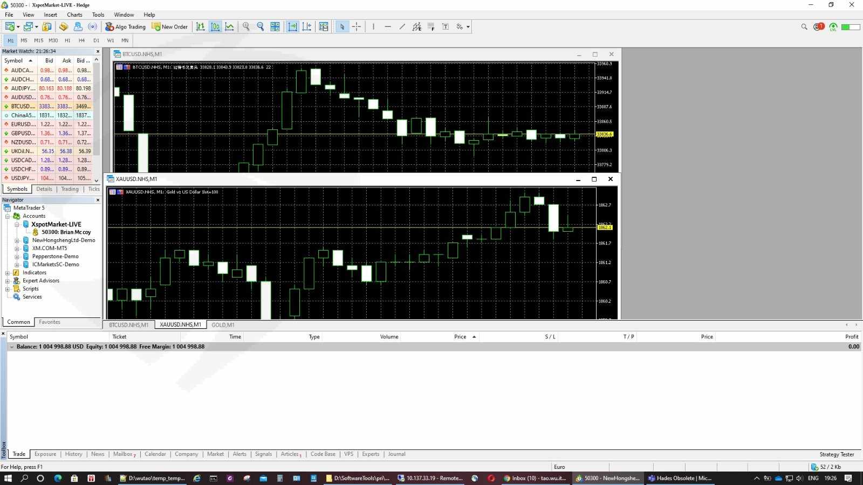Select account 50300: Brian Mc coy

(x=66, y=232)
